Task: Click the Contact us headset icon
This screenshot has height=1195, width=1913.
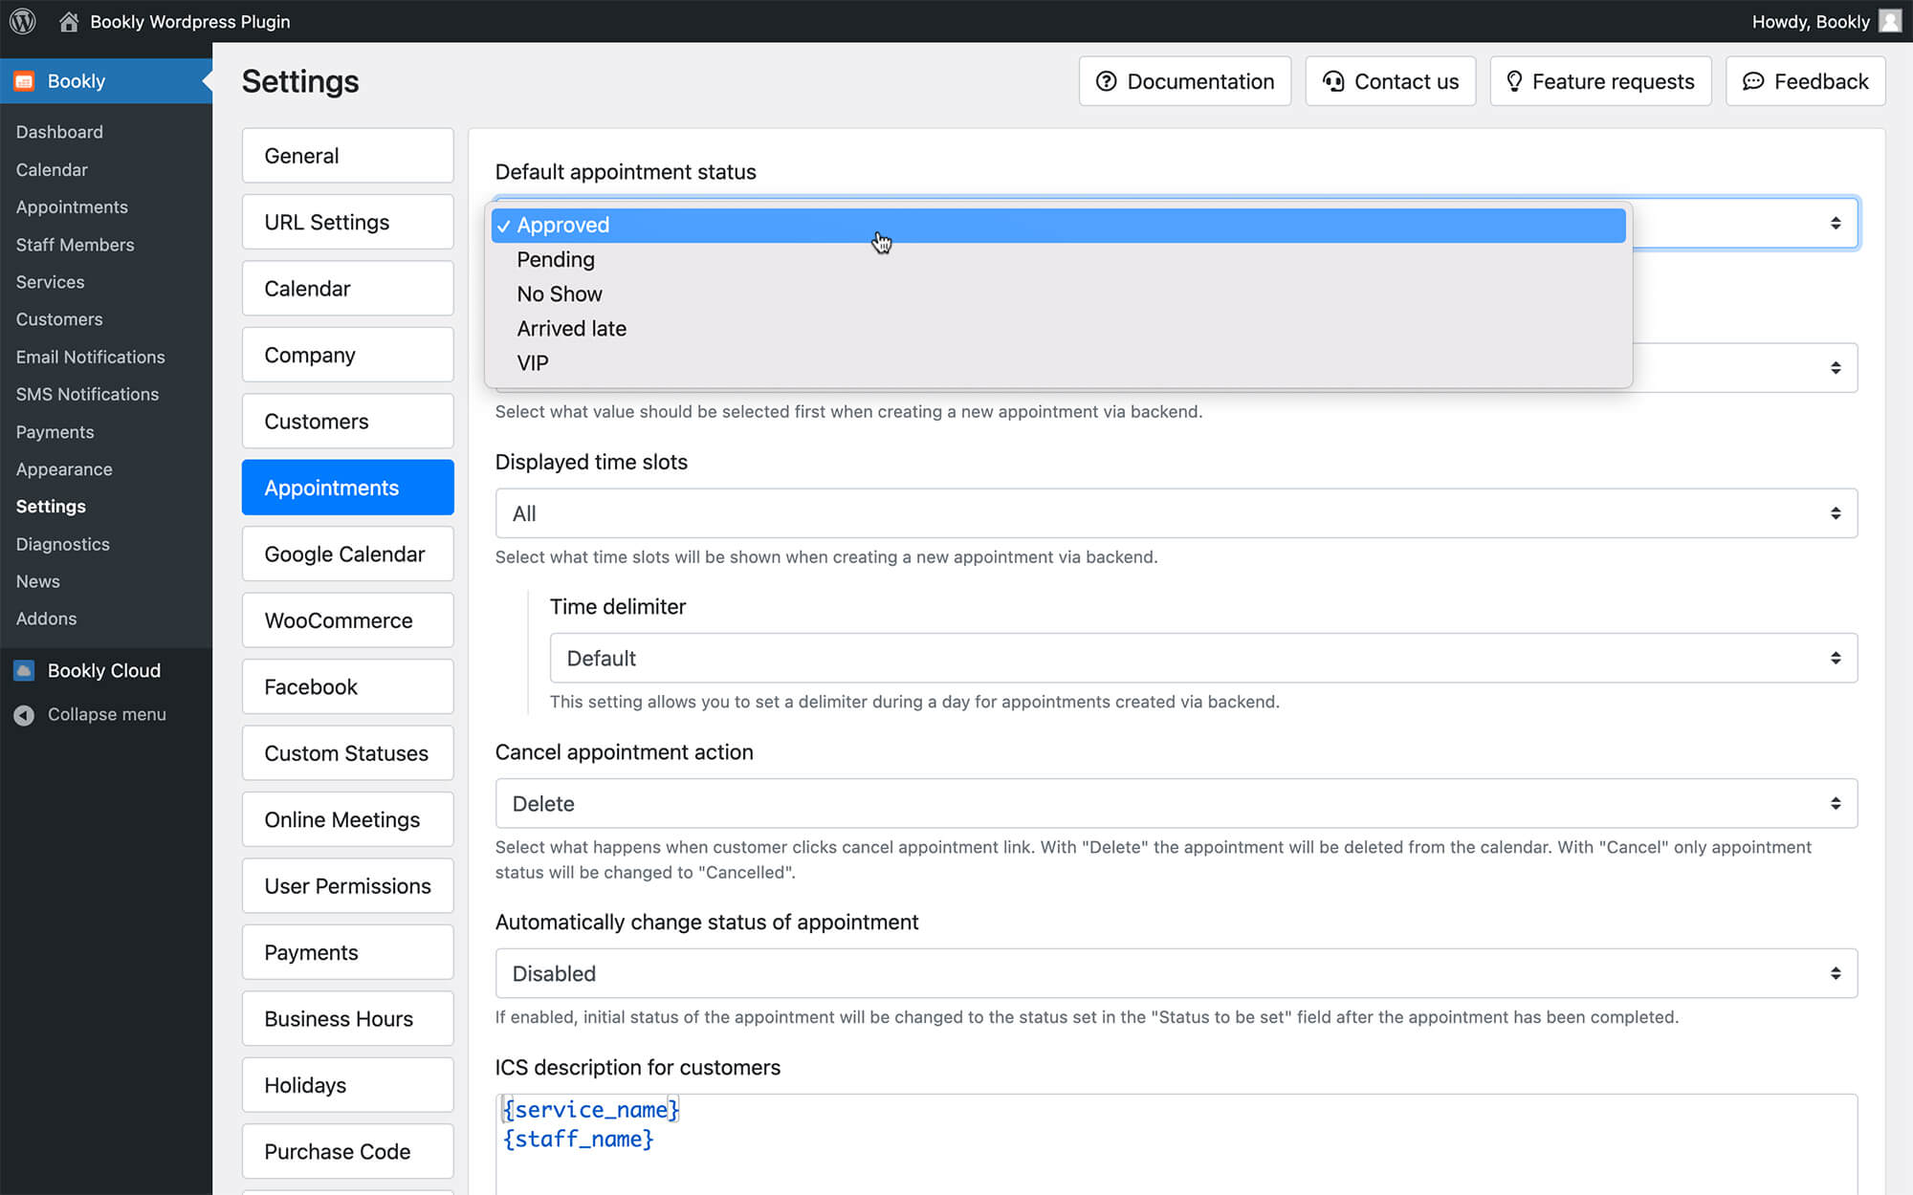Action: tap(1333, 81)
